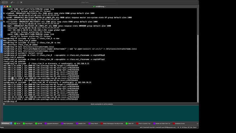Run the Reconfigure button

tap(28, 124)
